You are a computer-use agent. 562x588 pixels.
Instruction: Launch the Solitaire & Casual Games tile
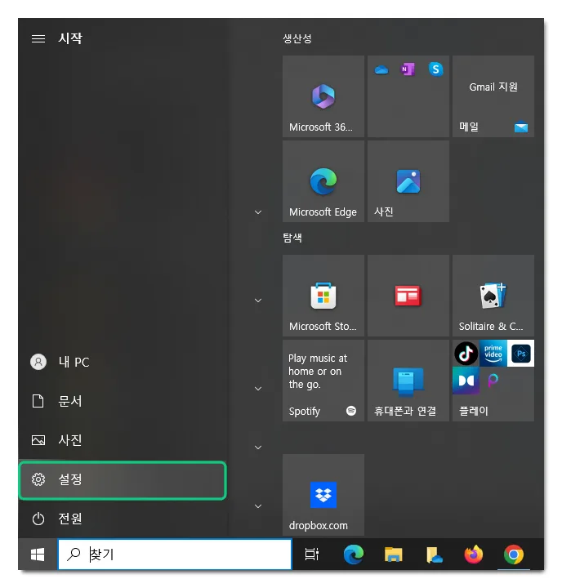coord(493,296)
